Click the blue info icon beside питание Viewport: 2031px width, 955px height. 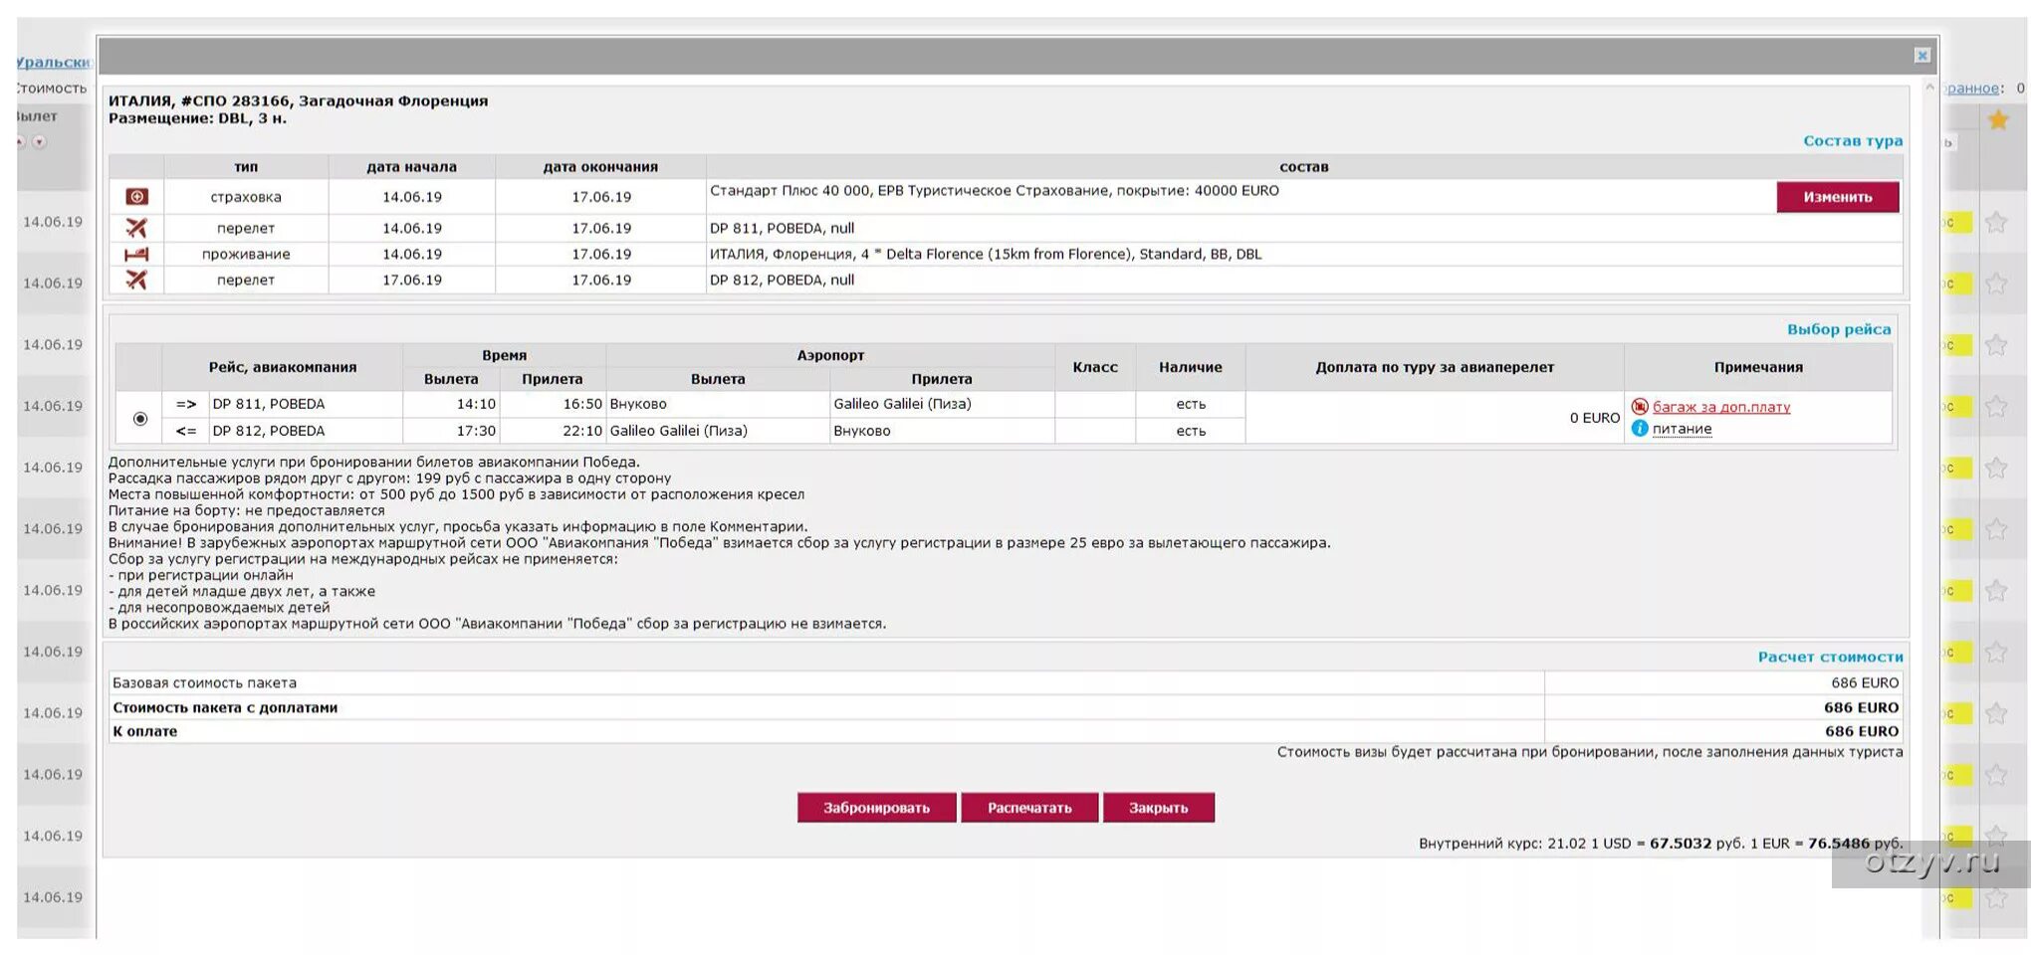[1640, 428]
